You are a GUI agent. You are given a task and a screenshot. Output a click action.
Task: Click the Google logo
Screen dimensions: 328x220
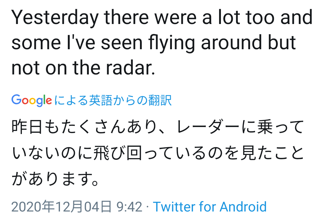coord(32,100)
